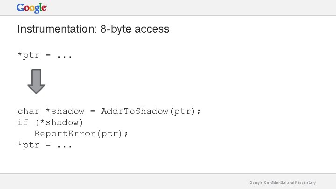Click the empty gray header bar right of the logo
This screenshot has width=336, height=189.
coord(187,7)
